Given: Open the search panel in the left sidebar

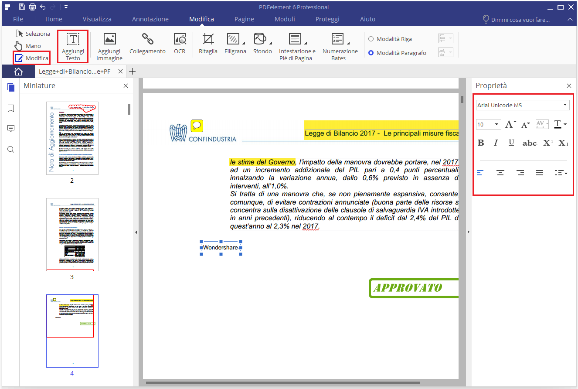Looking at the screenshot, I should 10,149.
